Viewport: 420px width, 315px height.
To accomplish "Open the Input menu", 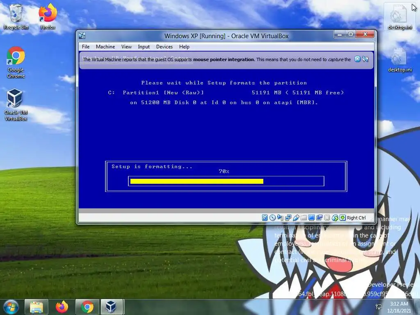I will (144, 47).
